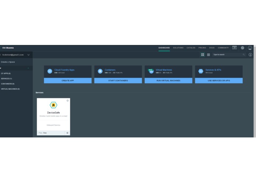Viewport: 256px width, 182px height.
Task: Select CF APPS (0) in sidebar
Action: (6, 73)
